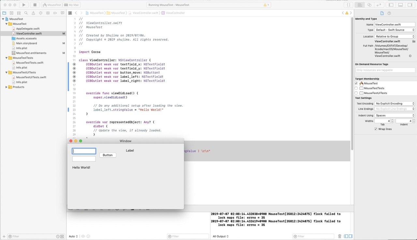
Task: Expand the Products group
Action: pyautogui.click(x=7, y=87)
